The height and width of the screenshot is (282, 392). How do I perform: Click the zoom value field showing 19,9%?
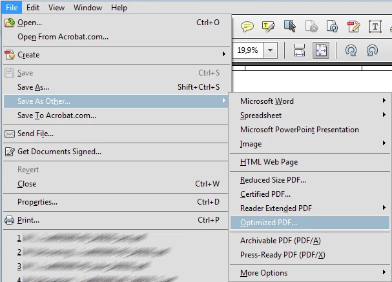(x=248, y=50)
